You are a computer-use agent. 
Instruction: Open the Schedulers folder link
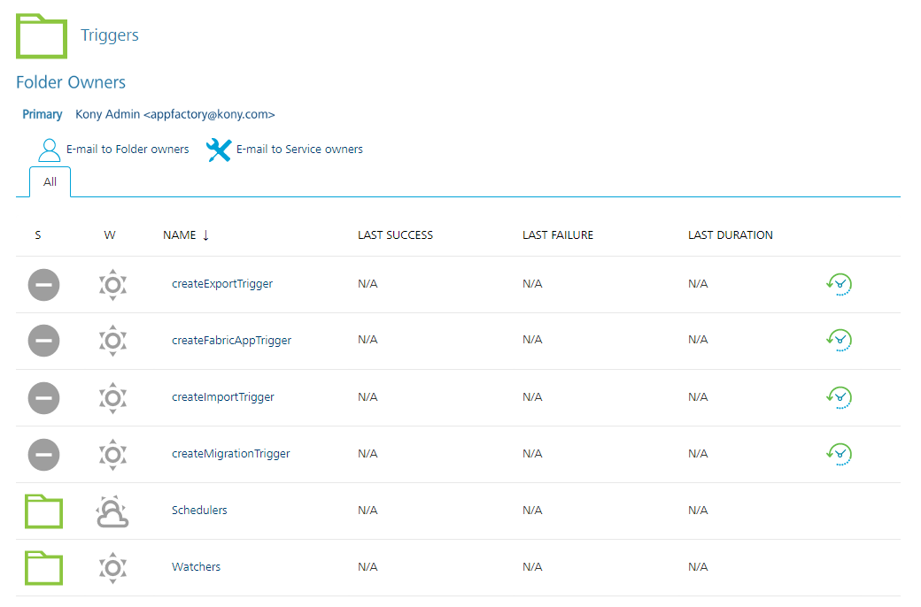(199, 511)
